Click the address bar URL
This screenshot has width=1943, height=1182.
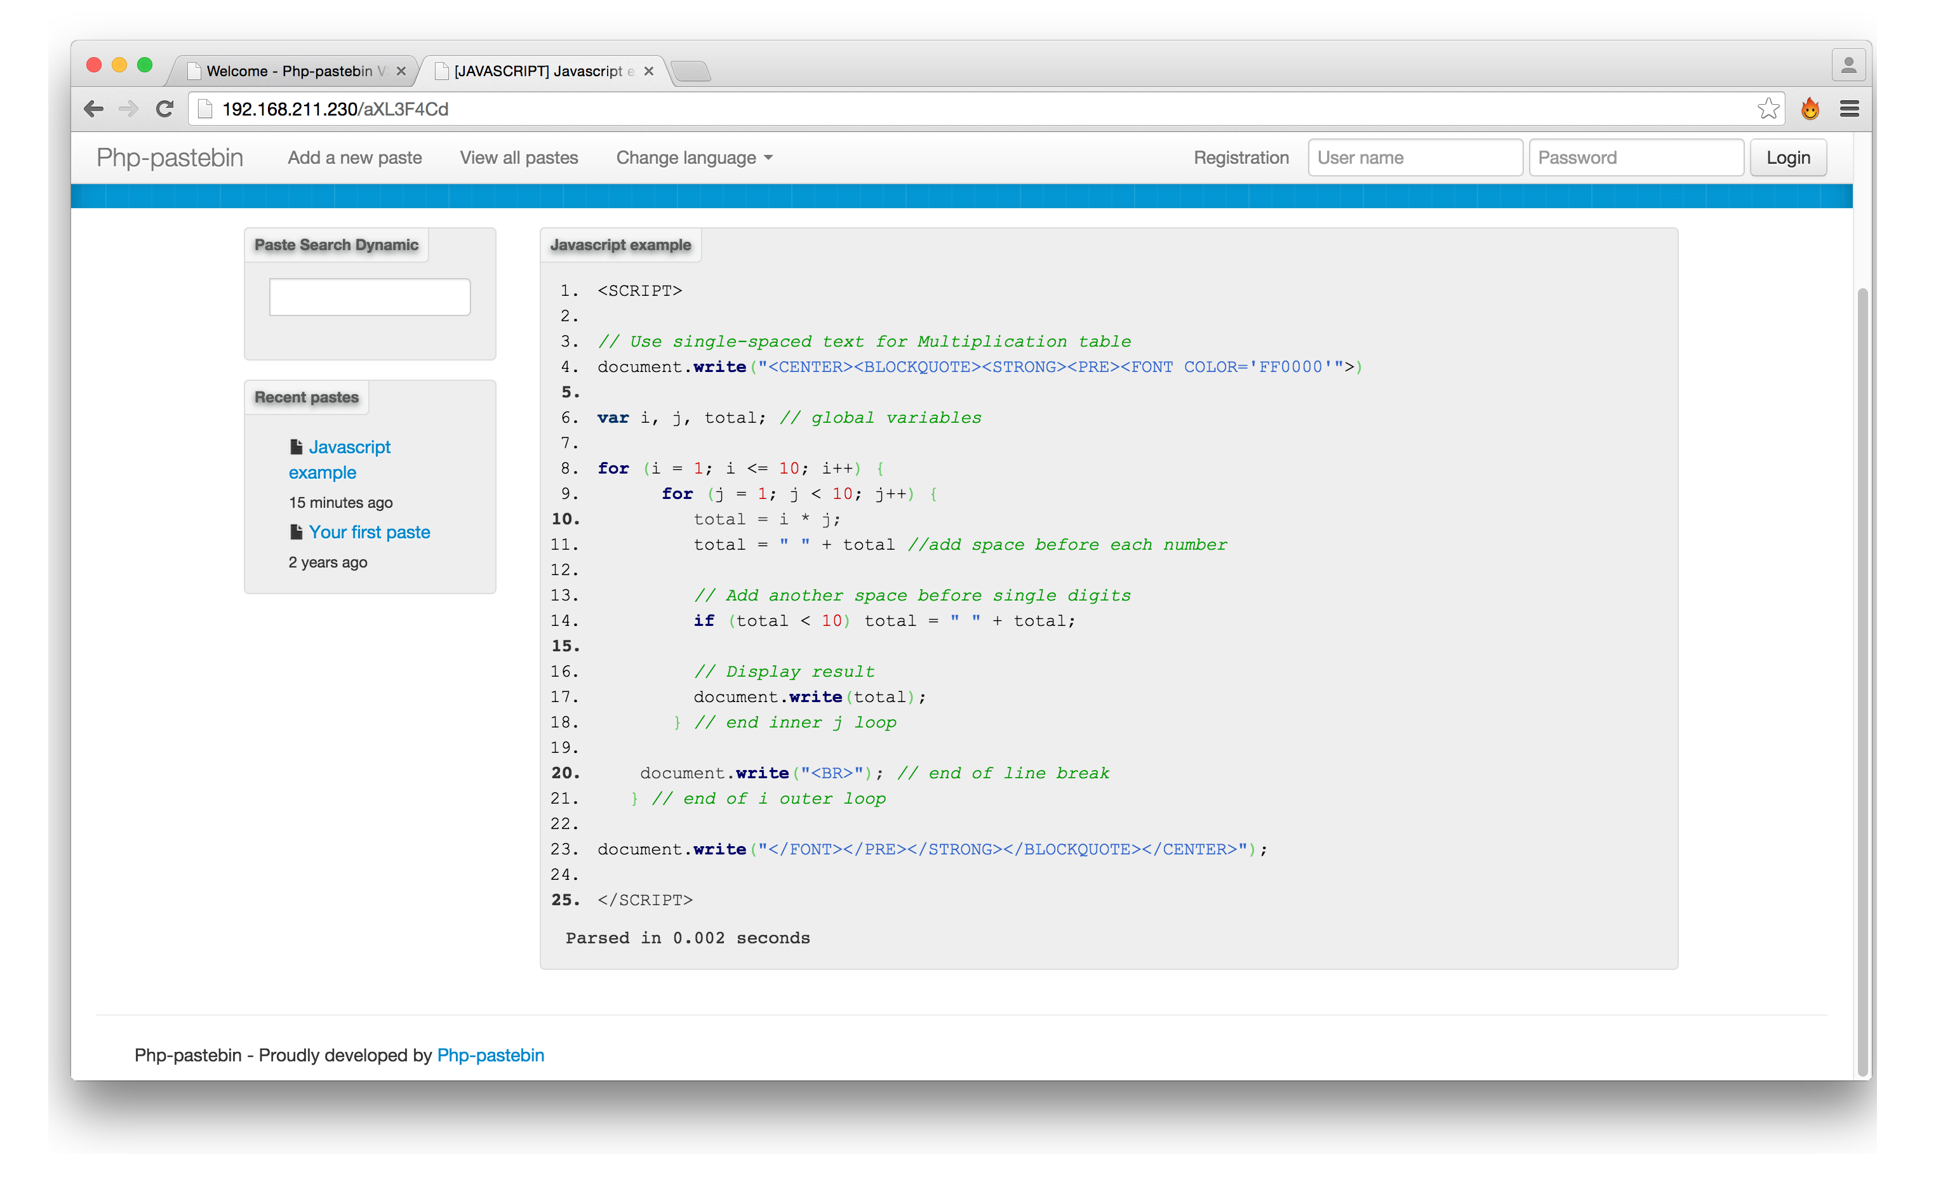[x=335, y=109]
